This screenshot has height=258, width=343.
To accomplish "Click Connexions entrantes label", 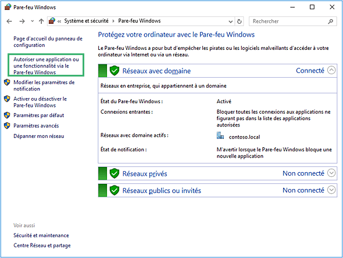I will tap(127, 112).
